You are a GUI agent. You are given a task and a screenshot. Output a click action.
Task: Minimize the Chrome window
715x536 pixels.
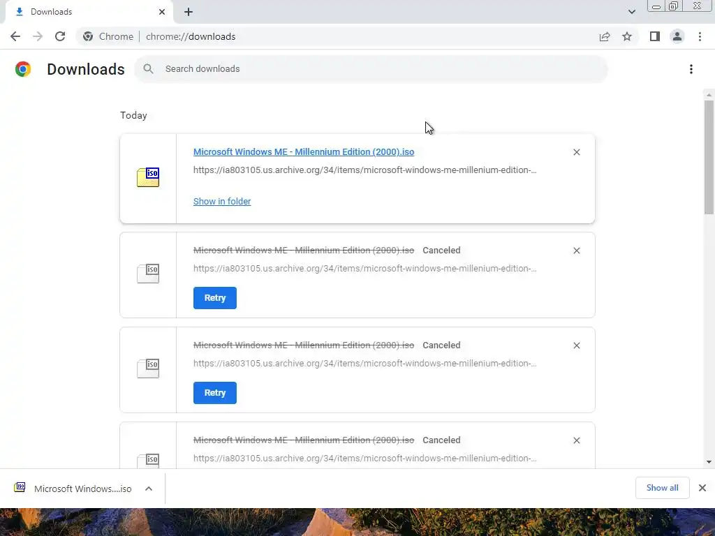(656, 6)
